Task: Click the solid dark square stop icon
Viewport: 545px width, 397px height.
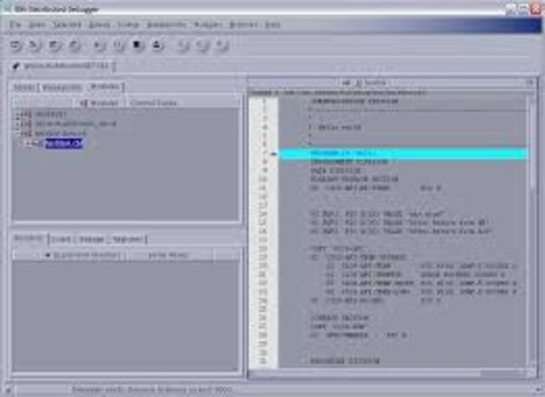Action: (x=138, y=45)
